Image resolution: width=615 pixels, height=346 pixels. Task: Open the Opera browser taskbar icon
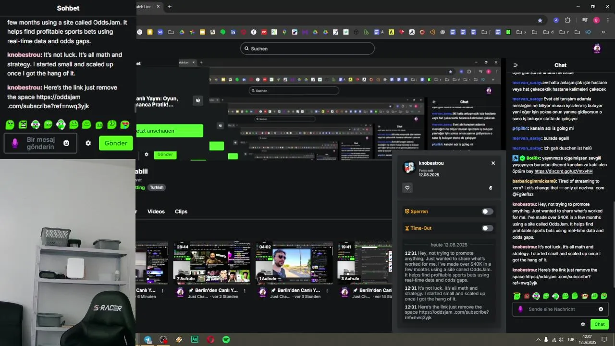coord(210,339)
